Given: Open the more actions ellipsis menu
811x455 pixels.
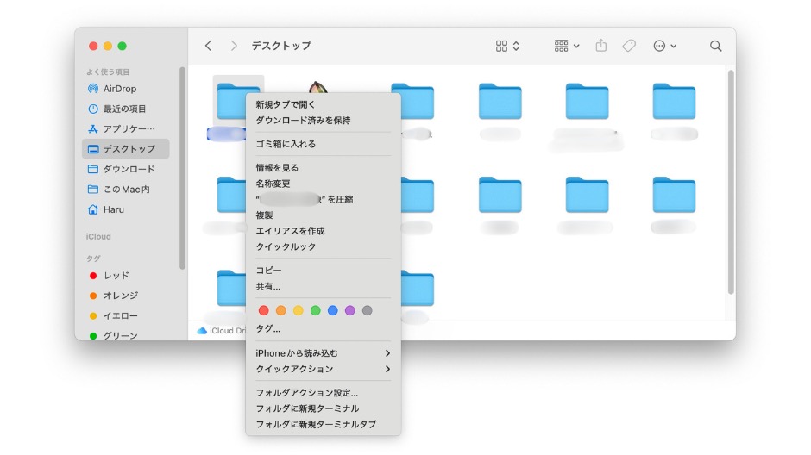Looking at the screenshot, I should pyautogui.click(x=664, y=46).
